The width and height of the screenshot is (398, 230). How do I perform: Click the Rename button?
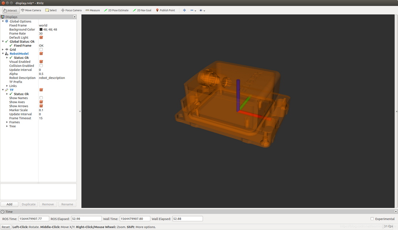67,204
